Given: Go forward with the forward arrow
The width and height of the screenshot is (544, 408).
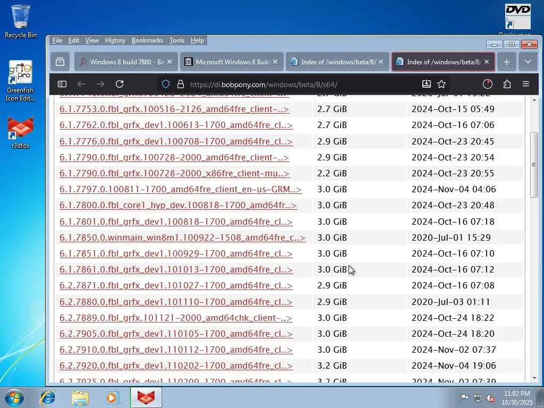Looking at the screenshot, I should tap(100, 84).
